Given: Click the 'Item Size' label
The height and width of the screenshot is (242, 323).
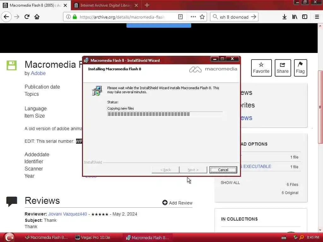Looking at the screenshot, I should tap(35, 116).
